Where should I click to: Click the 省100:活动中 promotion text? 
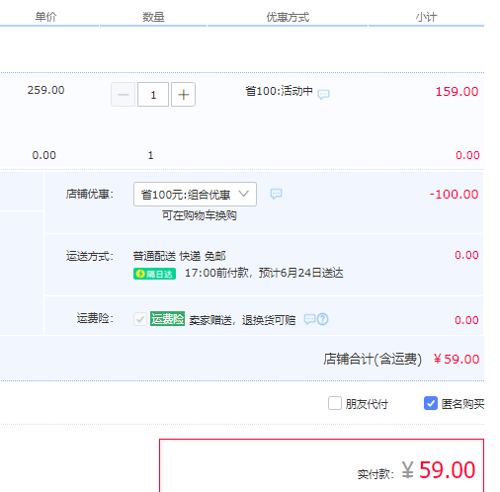(279, 91)
